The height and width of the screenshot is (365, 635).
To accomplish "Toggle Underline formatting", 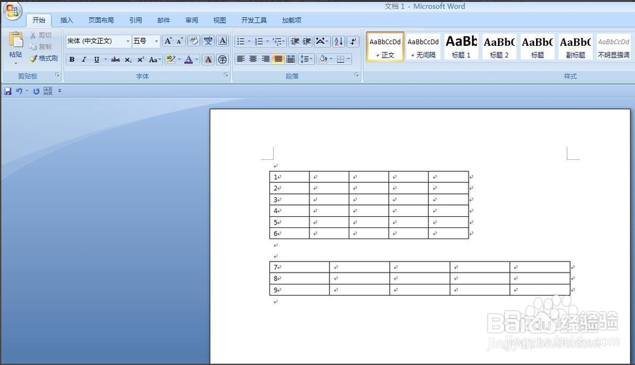I will (96, 60).
